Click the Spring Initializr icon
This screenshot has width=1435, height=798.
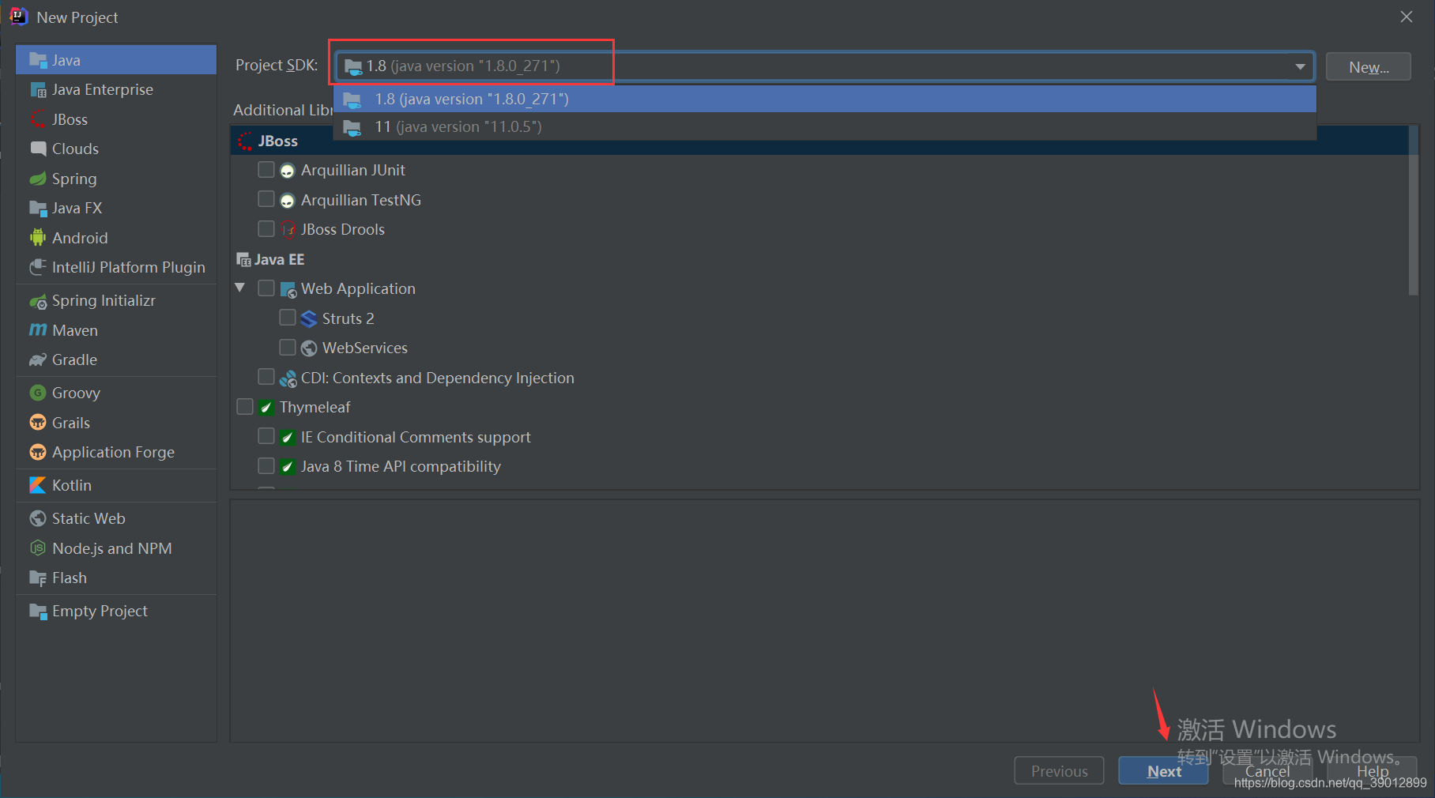pos(38,301)
